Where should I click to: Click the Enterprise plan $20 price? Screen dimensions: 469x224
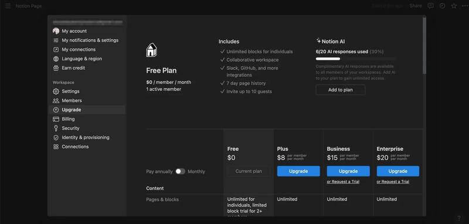(383, 158)
